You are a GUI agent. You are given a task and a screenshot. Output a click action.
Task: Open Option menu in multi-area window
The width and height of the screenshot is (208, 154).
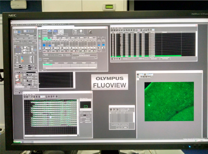click(x=122, y=28)
